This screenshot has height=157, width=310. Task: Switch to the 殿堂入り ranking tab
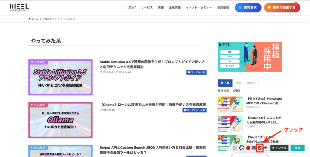[253, 83]
